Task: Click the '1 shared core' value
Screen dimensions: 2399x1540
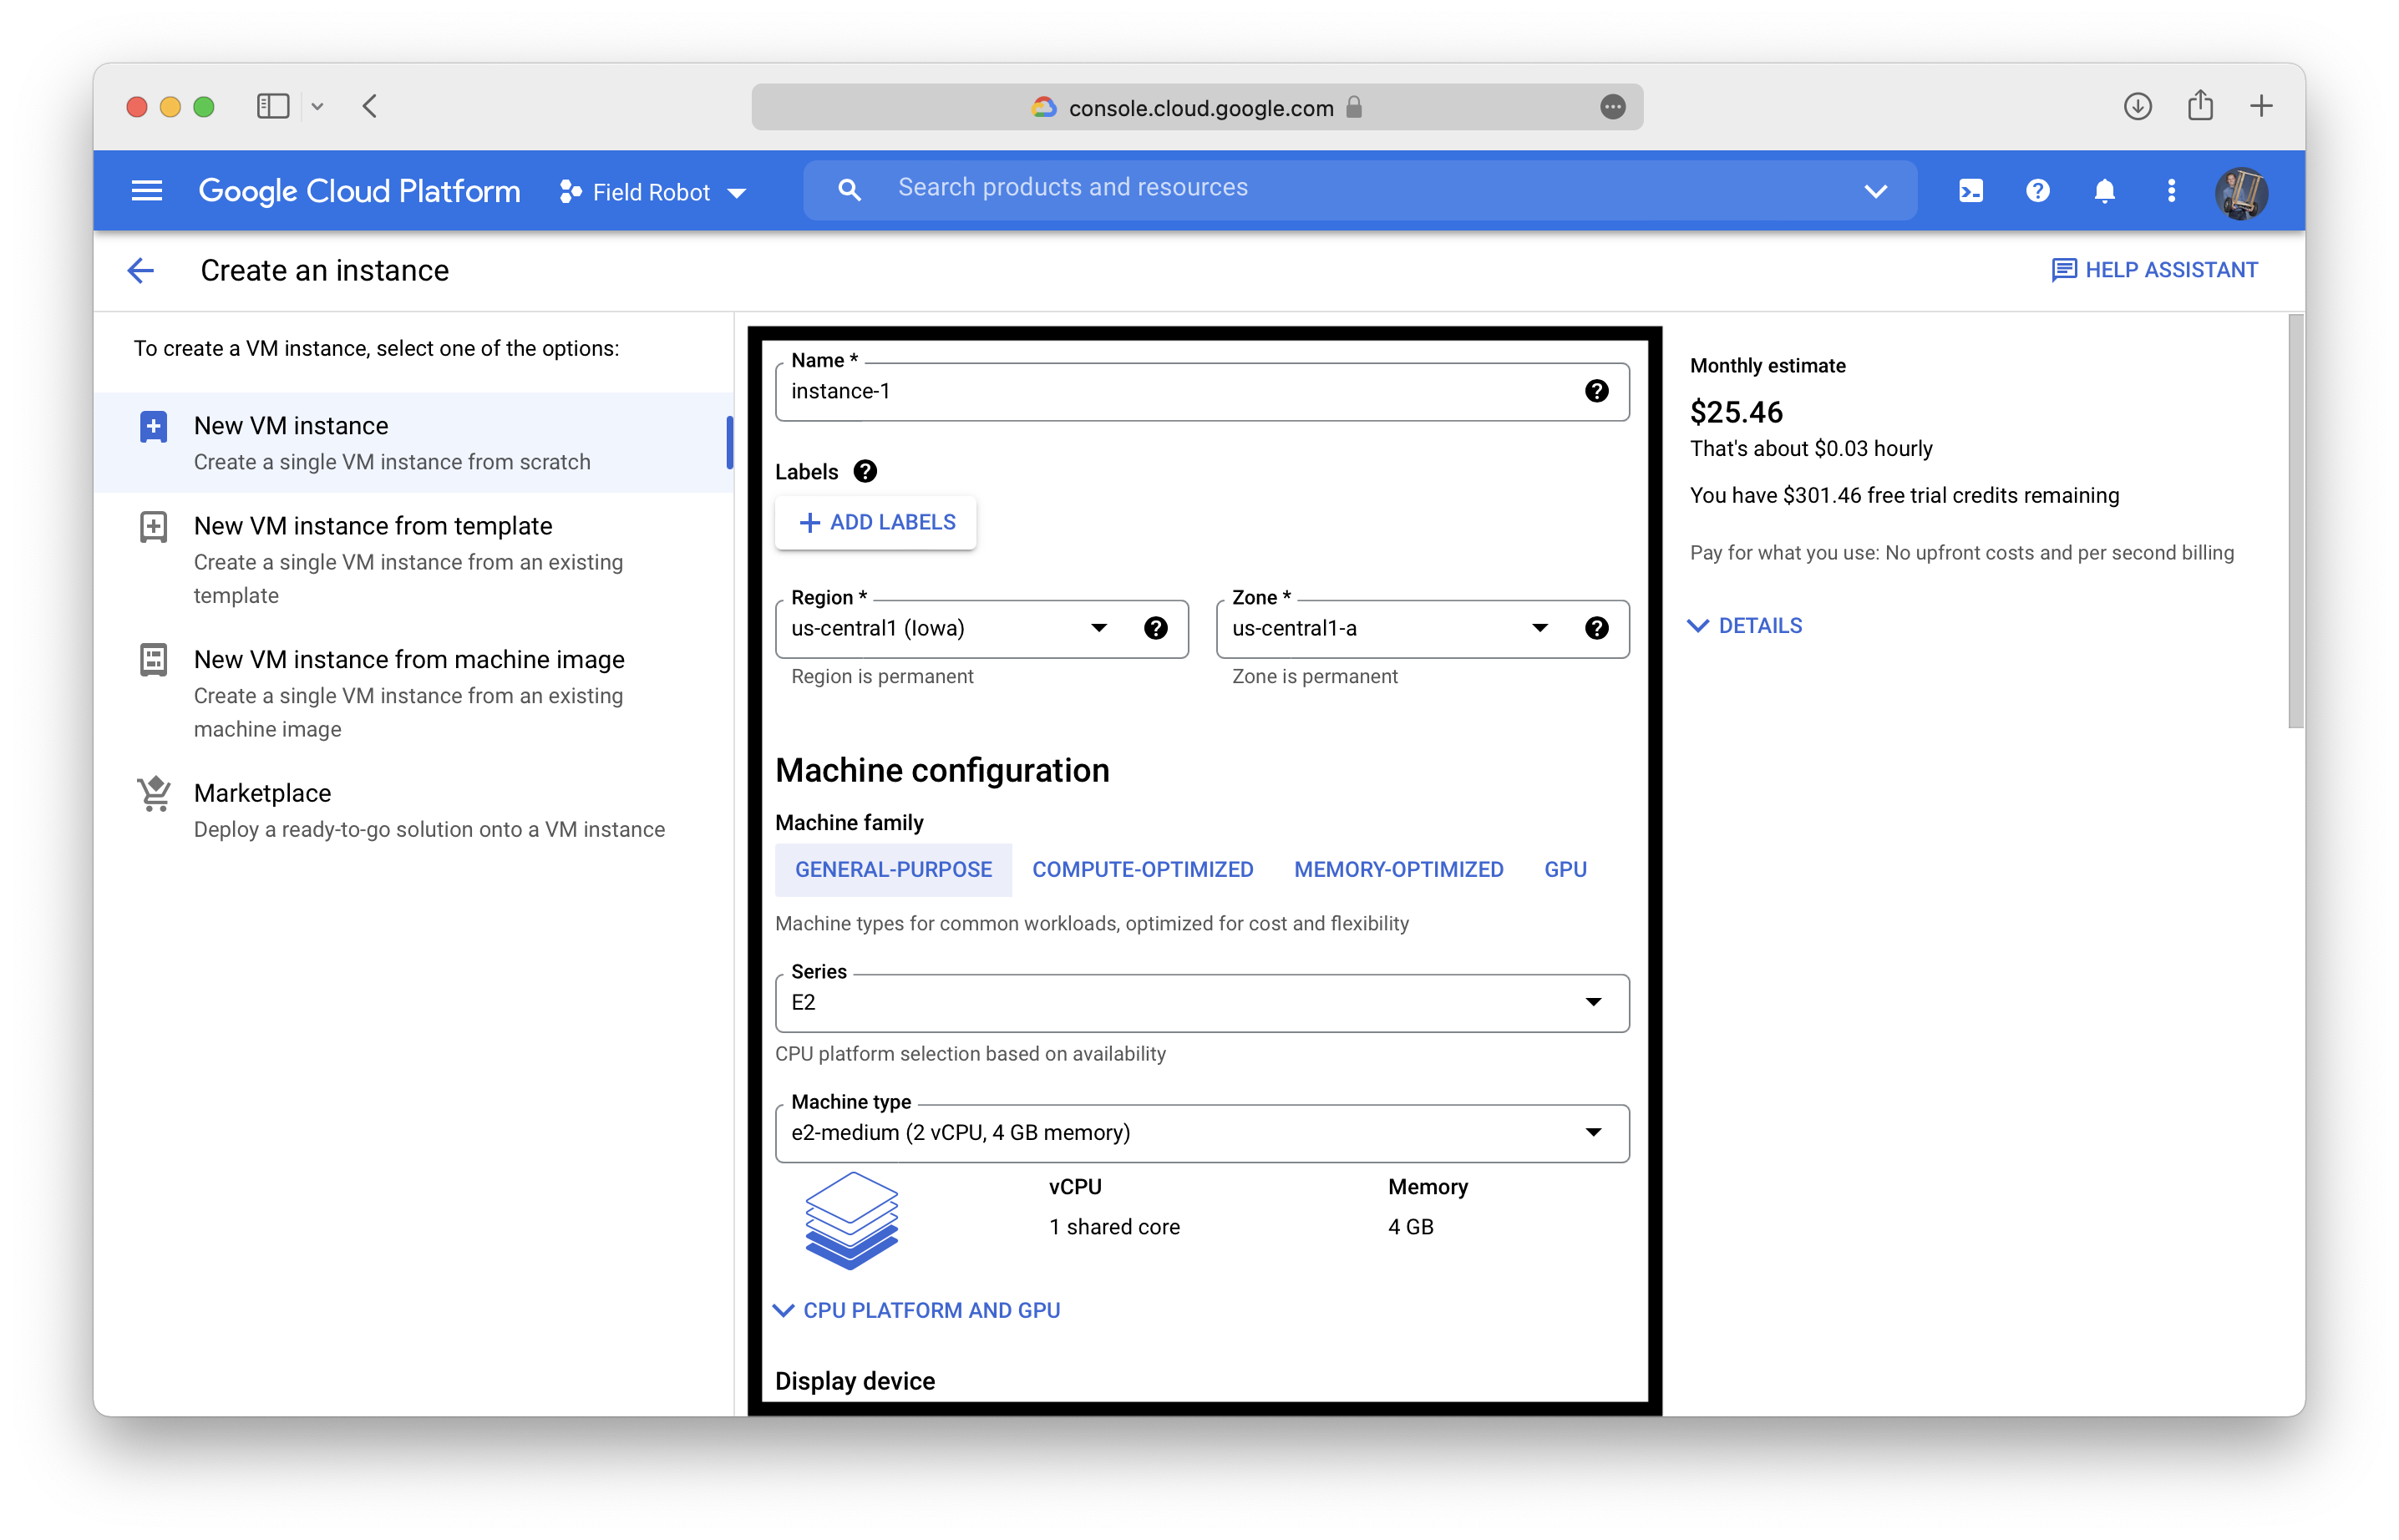Action: coord(1114,1227)
